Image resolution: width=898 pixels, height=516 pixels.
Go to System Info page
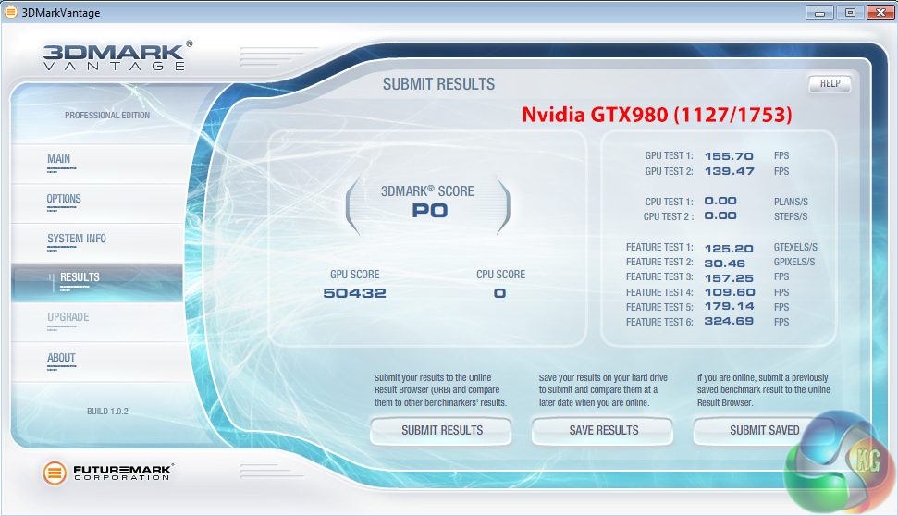pyautogui.click(x=97, y=243)
